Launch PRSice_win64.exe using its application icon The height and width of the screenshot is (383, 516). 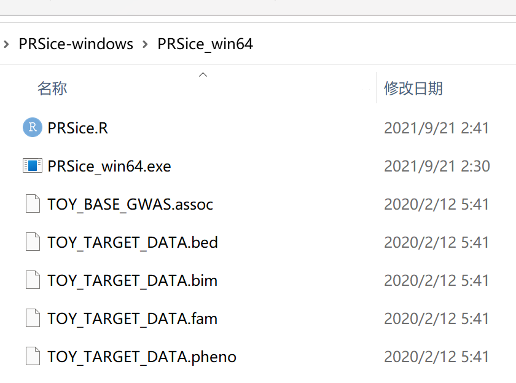point(32,165)
